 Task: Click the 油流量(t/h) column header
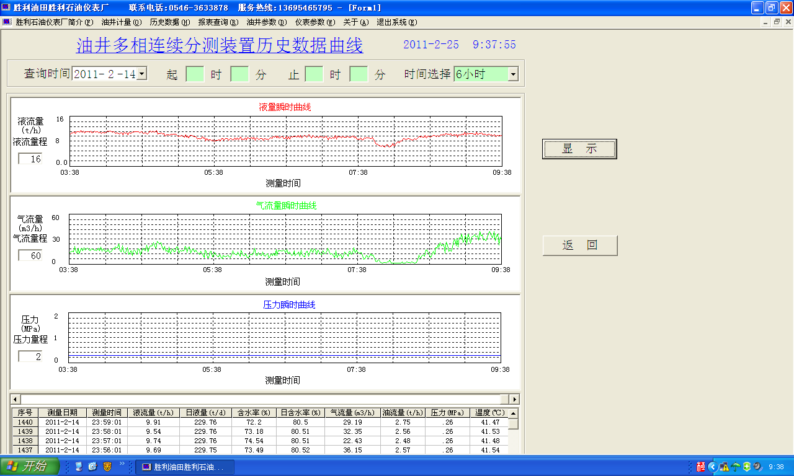[403, 413]
